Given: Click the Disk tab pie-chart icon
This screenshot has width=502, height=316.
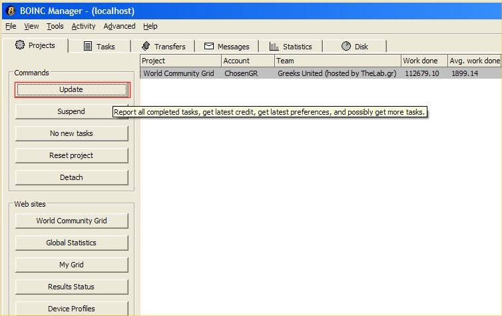Looking at the screenshot, I should pos(346,46).
